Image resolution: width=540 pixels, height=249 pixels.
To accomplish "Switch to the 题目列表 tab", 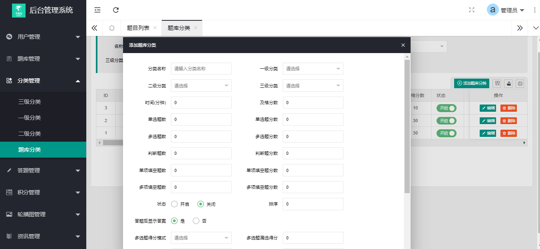I will tap(138, 28).
